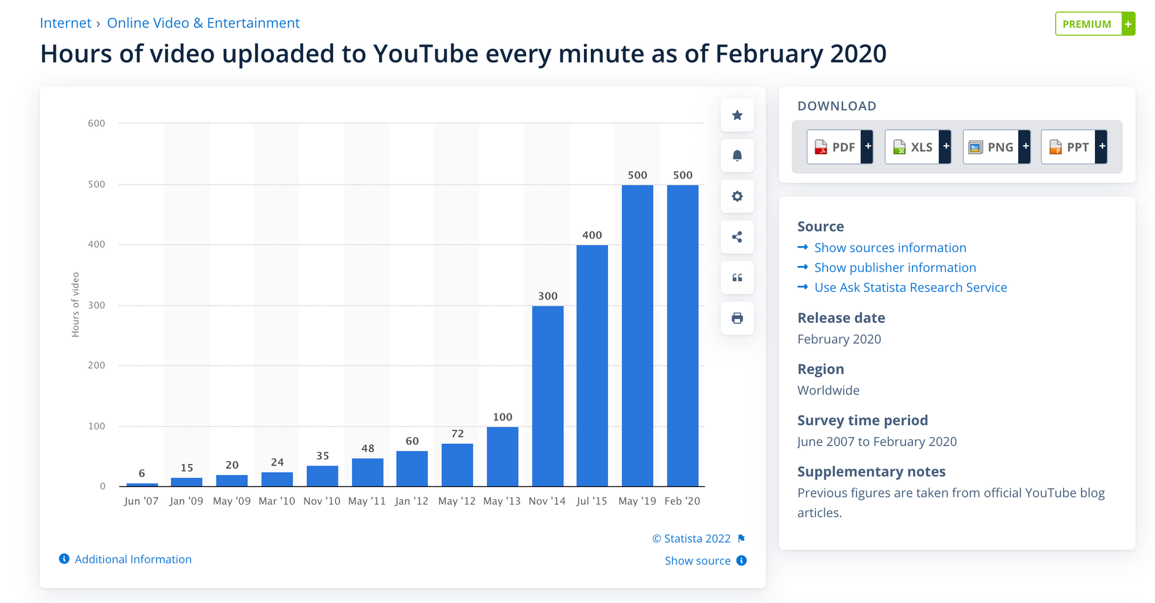Click the 'Supplementary notes' heading
This screenshot has height=603, width=1155.
click(871, 471)
